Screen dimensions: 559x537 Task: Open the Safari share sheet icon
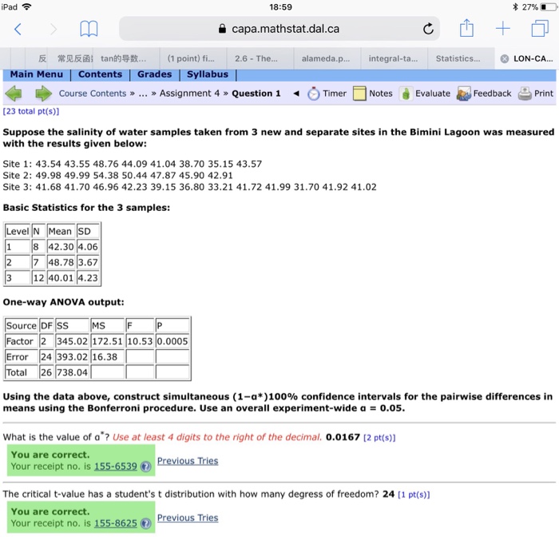click(x=466, y=28)
